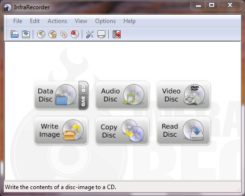
Task: Click the save project toolbar icon
Action: pyautogui.click(x=26, y=34)
